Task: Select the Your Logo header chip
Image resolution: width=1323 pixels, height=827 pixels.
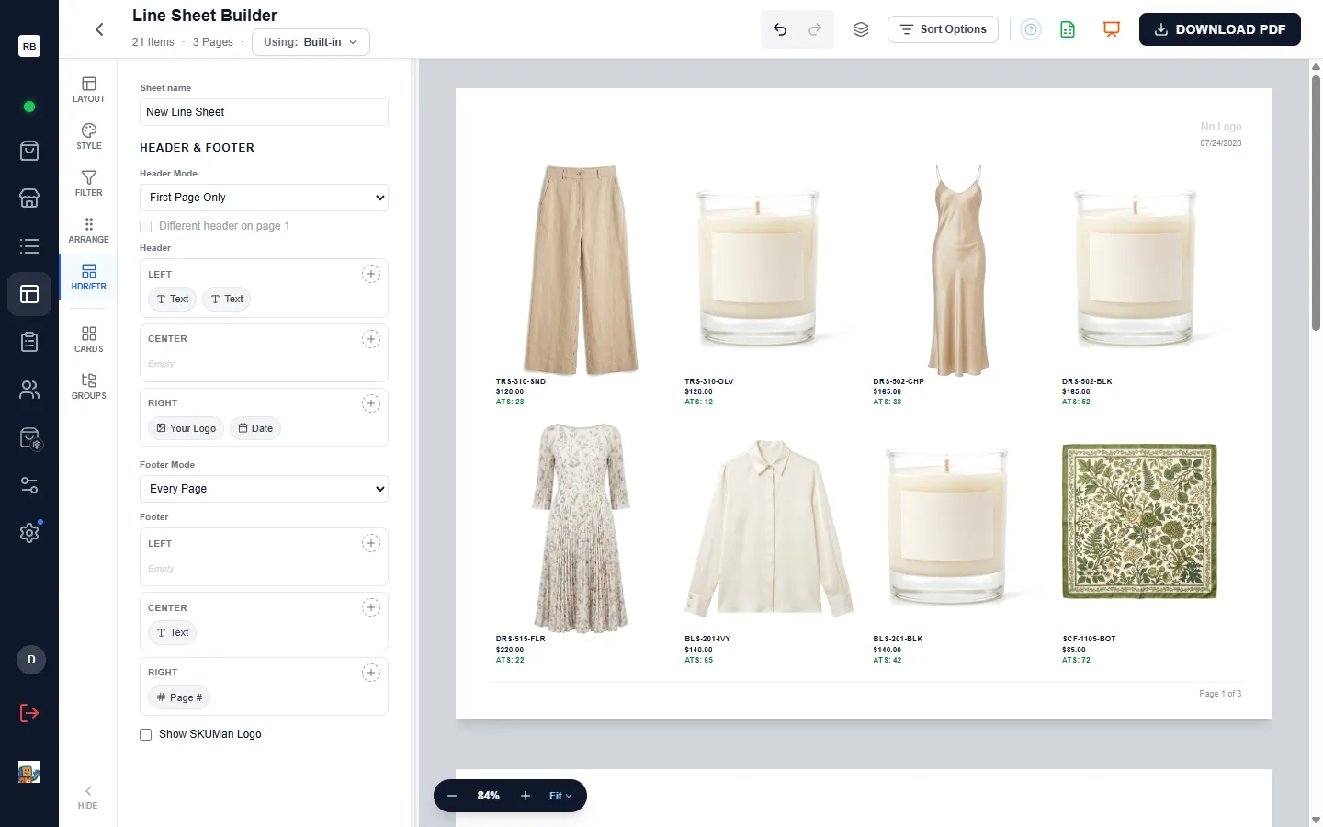Action: 187,428
